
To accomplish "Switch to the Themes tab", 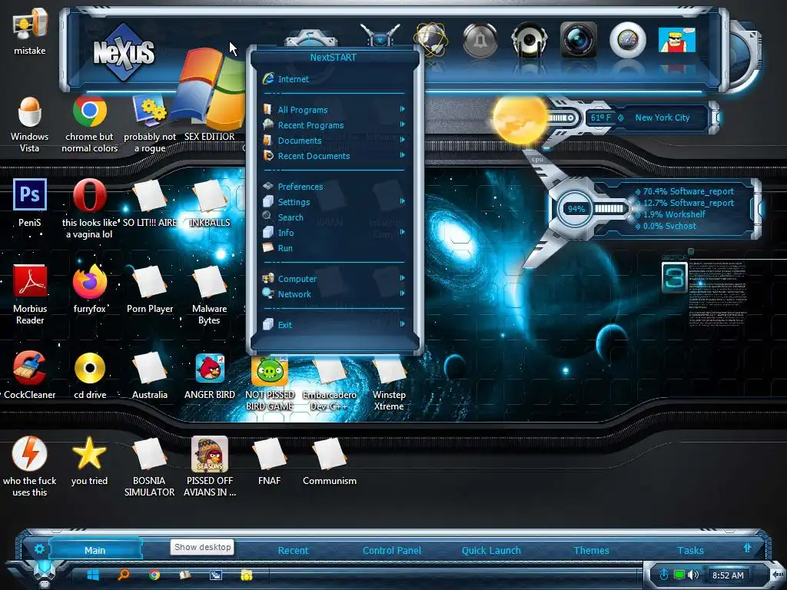I will pos(591,550).
